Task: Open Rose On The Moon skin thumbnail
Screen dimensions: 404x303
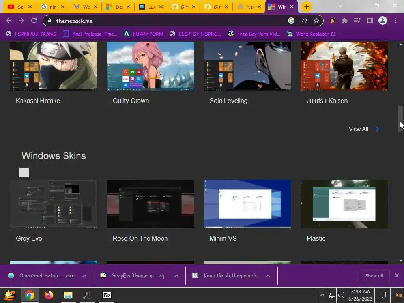Action: click(x=150, y=204)
